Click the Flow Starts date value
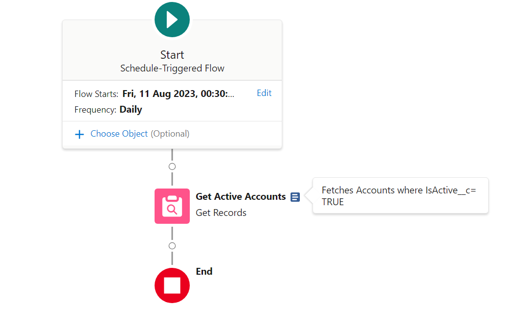 point(178,94)
